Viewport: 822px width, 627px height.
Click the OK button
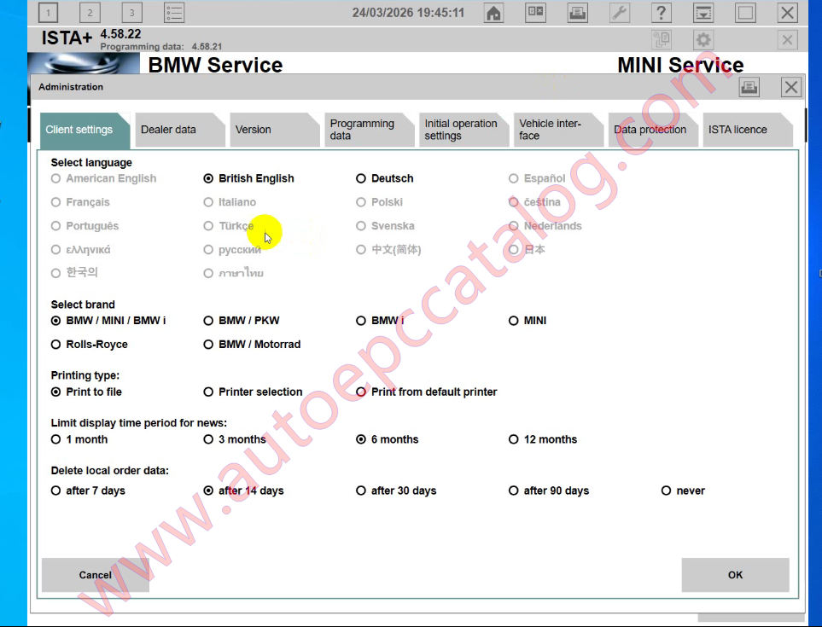click(x=734, y=575)
